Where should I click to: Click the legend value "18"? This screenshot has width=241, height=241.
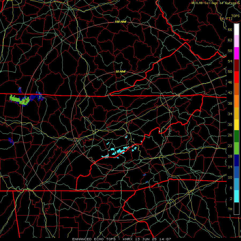(230, 156)
